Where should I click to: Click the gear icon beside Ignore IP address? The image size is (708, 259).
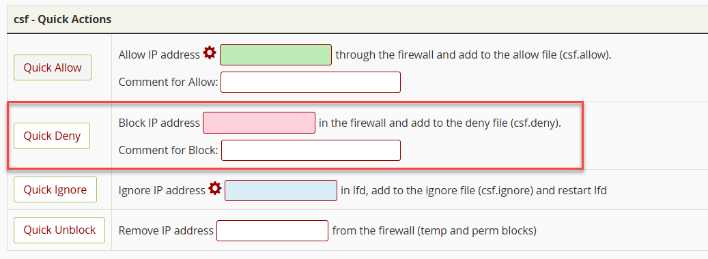(215, 188)
